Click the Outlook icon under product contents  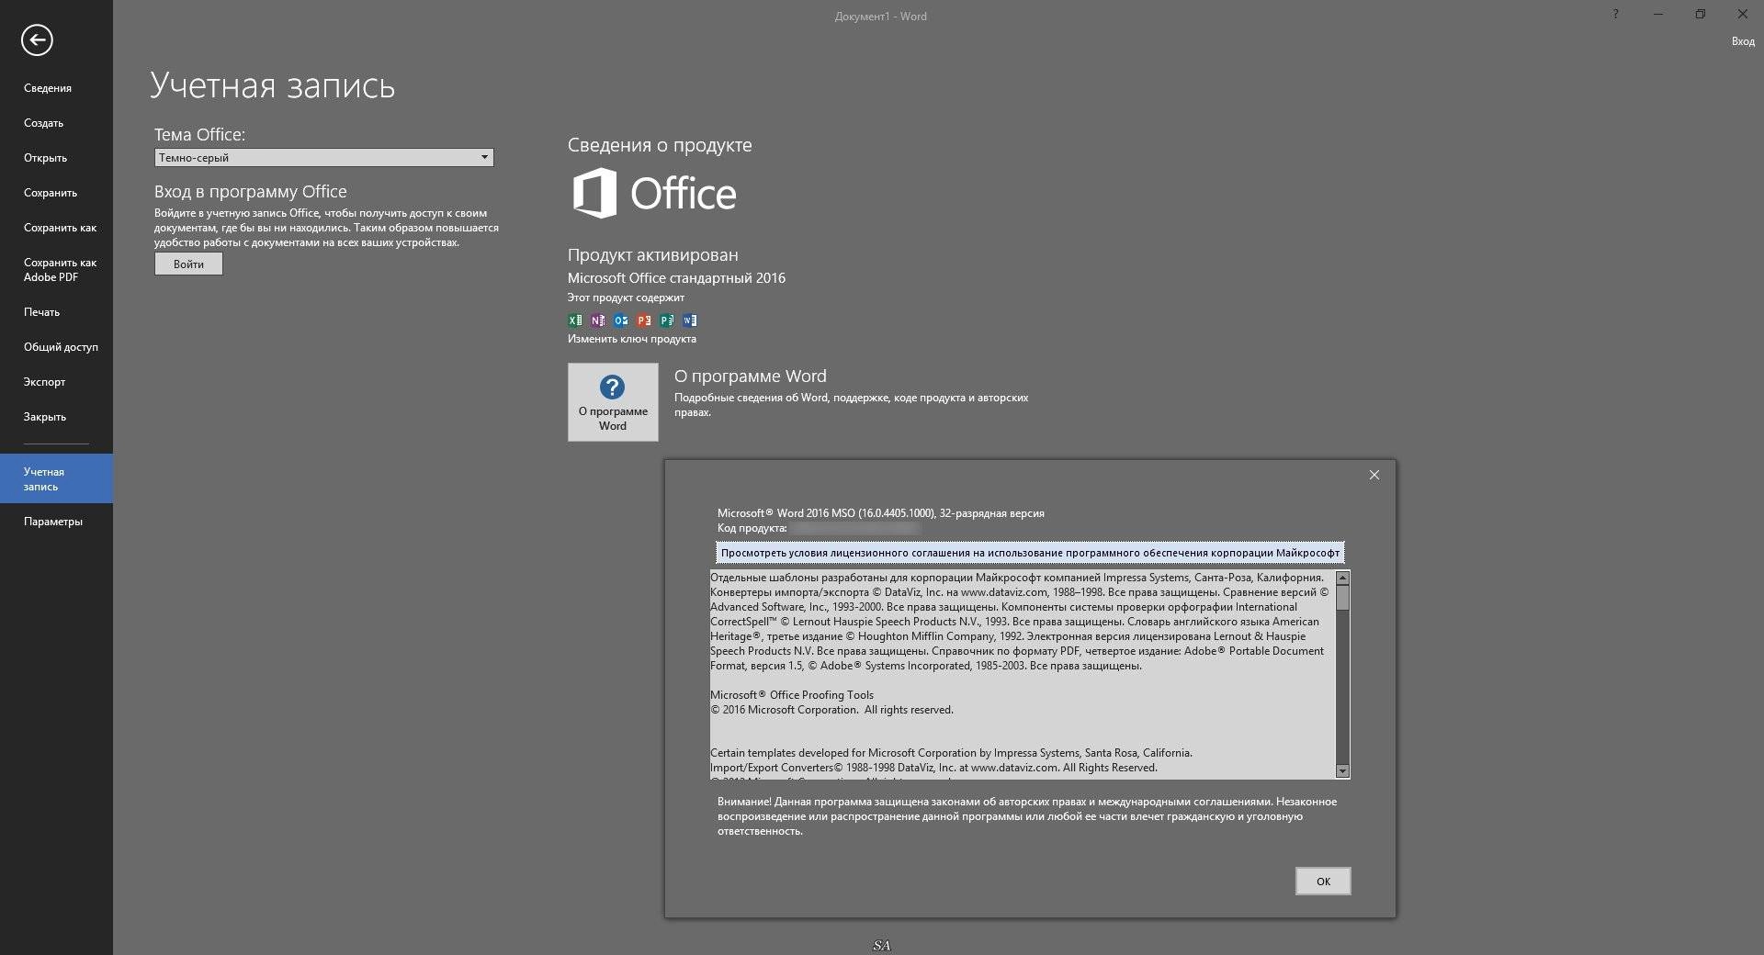(621, 320)
